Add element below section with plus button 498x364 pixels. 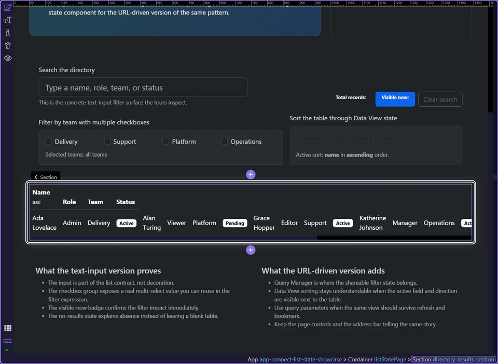(251, 250)
